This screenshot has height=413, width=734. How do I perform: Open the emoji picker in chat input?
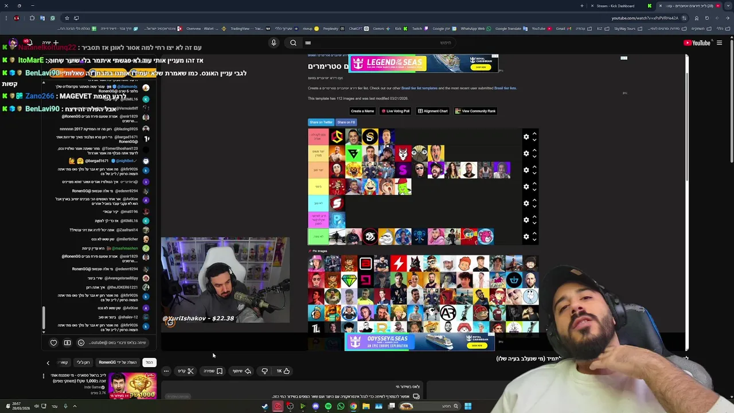pyautogui.click(x=81, y=343)
